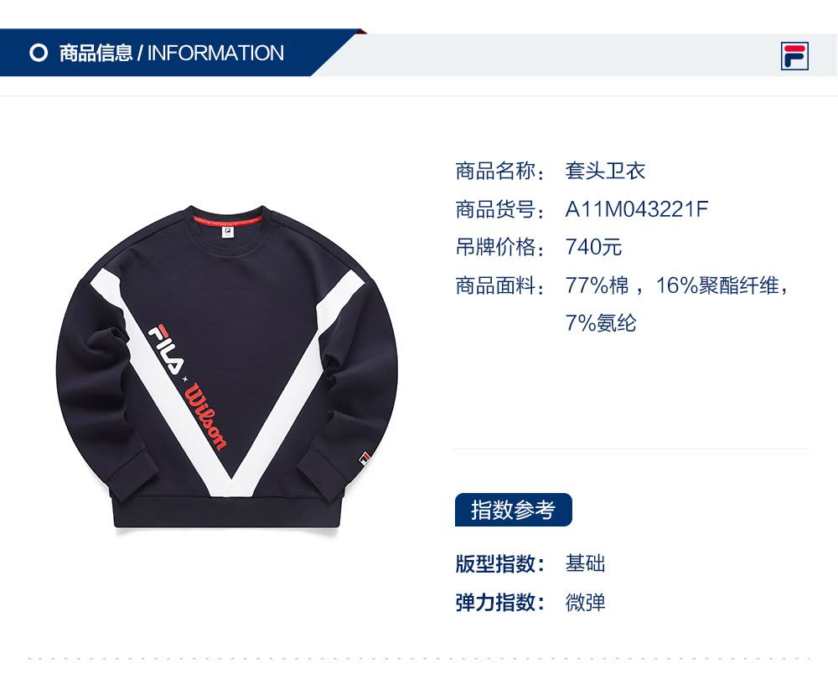The image size is (838, 678).
Task: Select the 商品信息 / INFORMATION header tab
Action: 171,53
